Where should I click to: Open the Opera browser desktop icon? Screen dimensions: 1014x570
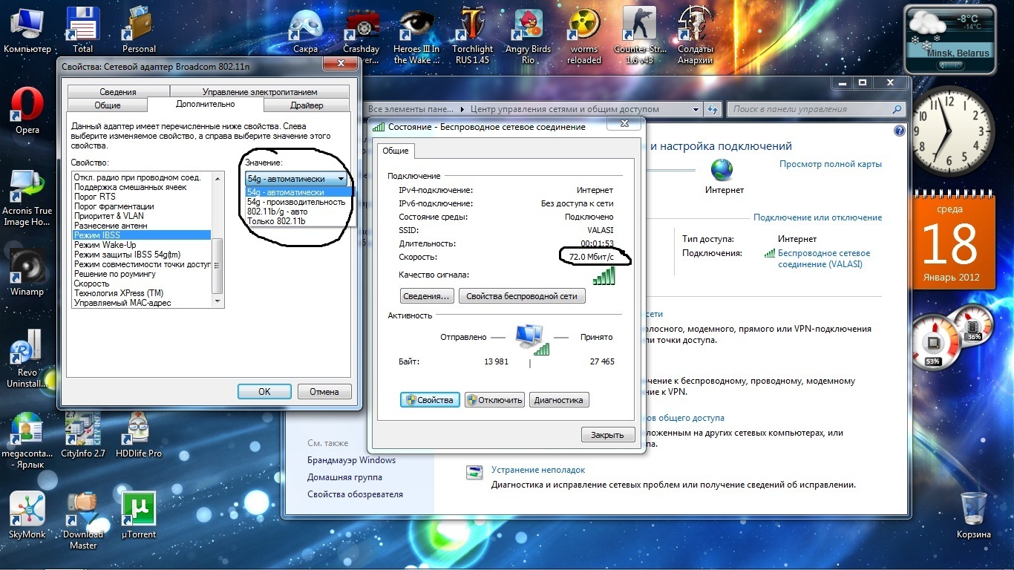27,107
